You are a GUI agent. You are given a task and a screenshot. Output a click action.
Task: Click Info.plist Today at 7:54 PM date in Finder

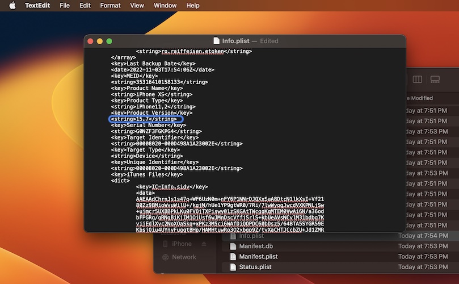(423, 236)
